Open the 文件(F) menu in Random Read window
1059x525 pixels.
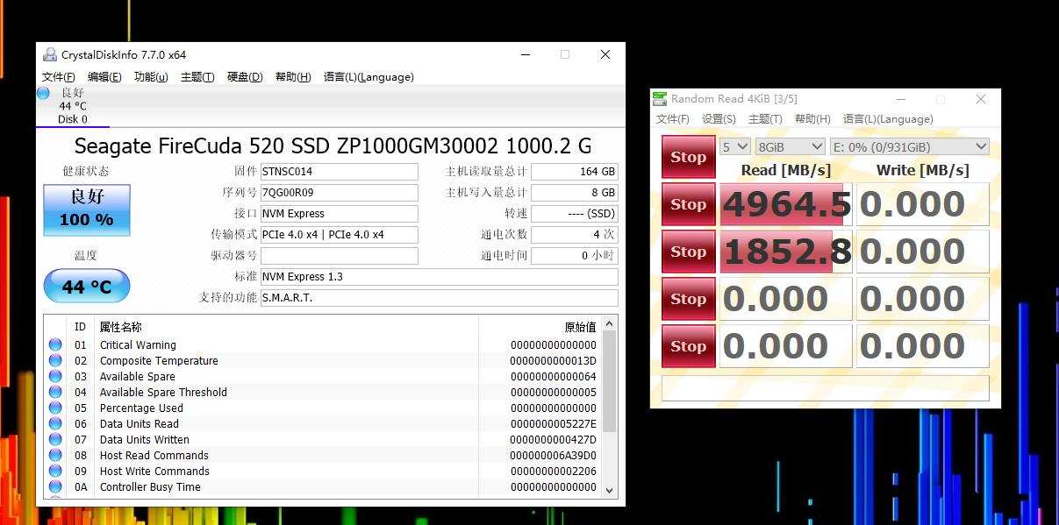tap(673, 119)
